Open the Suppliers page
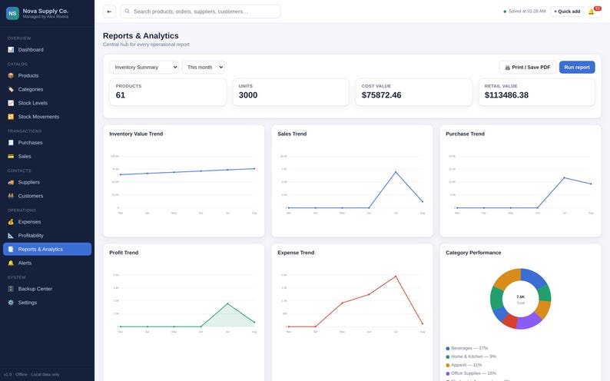This screenshot has width=610, height=381. click(47, 182)
